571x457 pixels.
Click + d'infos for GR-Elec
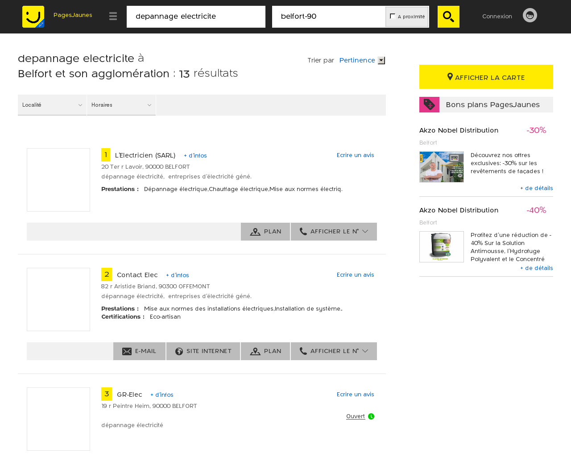pos(162,395)
